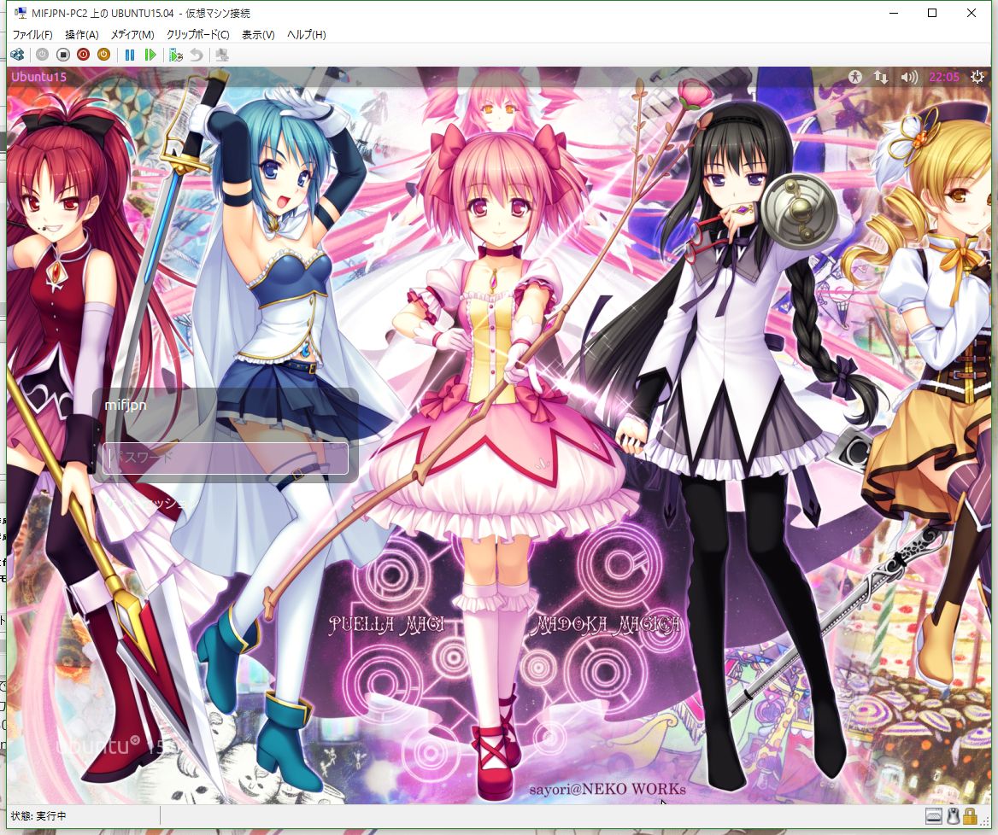Open the 操作(A) menu

[82, 34]
